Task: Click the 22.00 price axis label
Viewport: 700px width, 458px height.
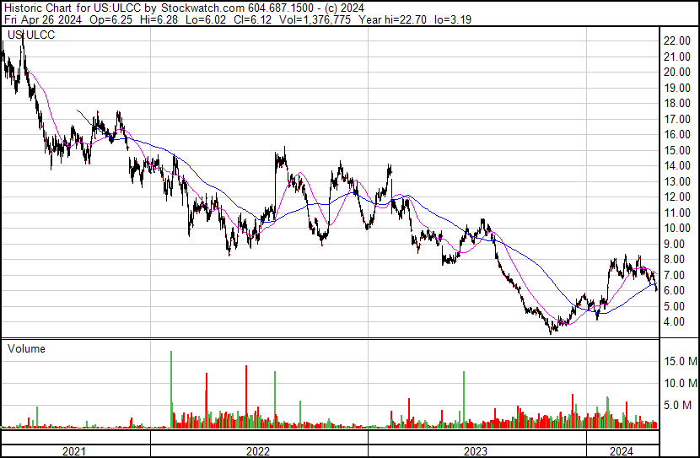Action: click(x=677, y=40)
